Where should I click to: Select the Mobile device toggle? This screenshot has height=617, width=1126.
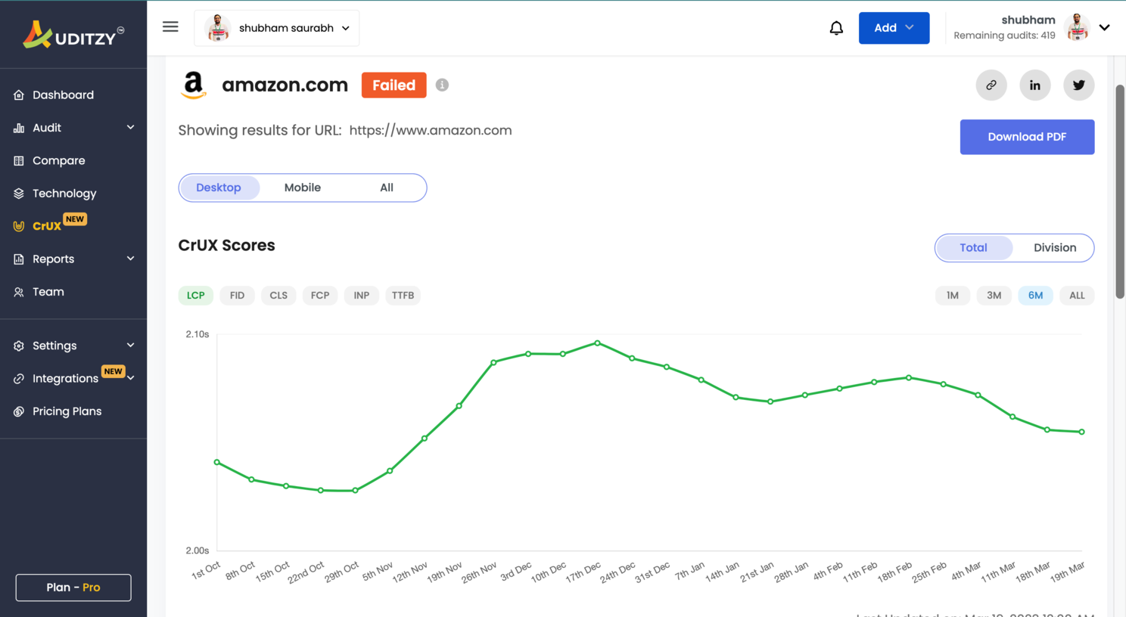303,188
